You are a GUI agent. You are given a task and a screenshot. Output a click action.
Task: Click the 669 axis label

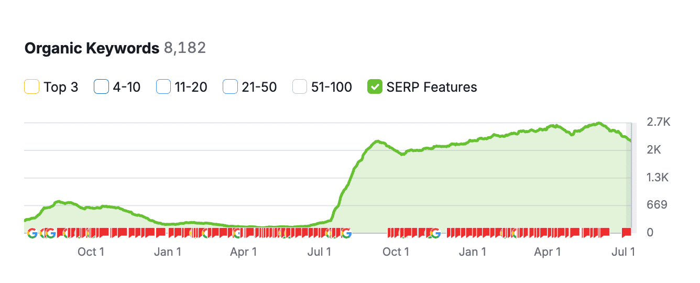(658, 204)
